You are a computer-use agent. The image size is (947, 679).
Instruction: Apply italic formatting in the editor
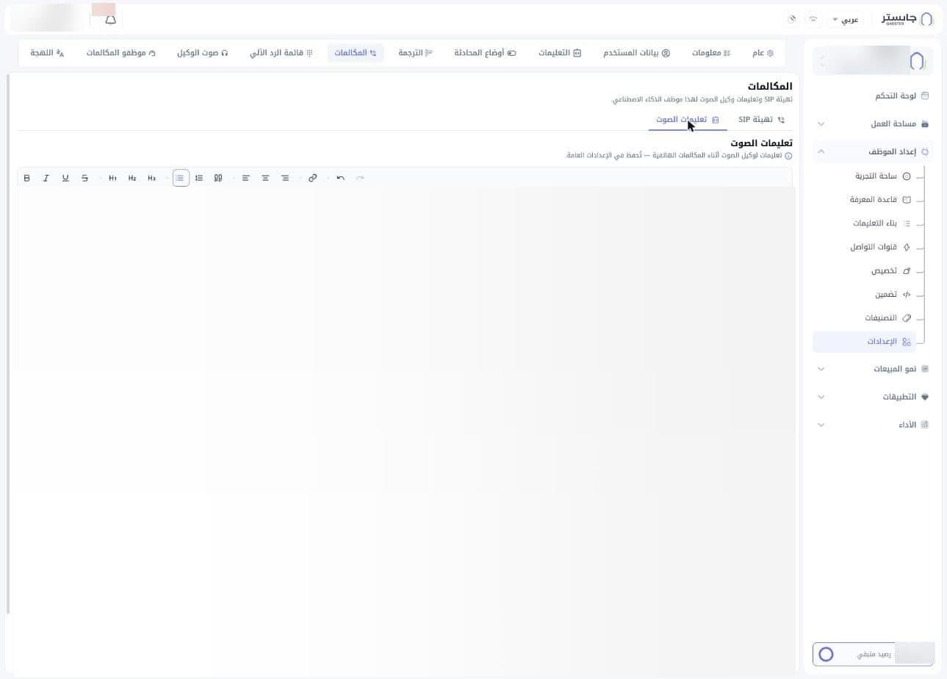46,178
